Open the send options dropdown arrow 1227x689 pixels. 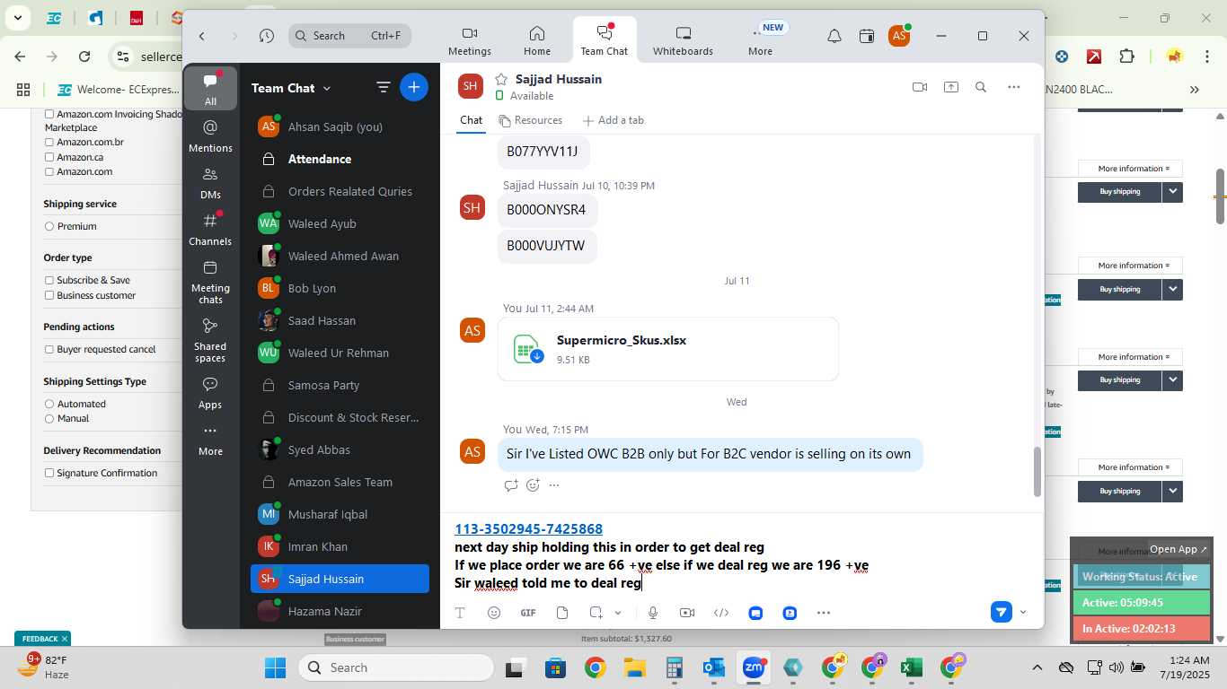pyautogui.click(x=1022, y=613)
